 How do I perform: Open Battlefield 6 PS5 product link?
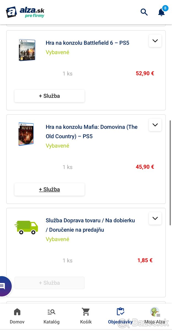(x=87, y=43)
